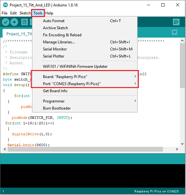
Task: Click the scroll down arrow in editor
Action: click(182, 144)
